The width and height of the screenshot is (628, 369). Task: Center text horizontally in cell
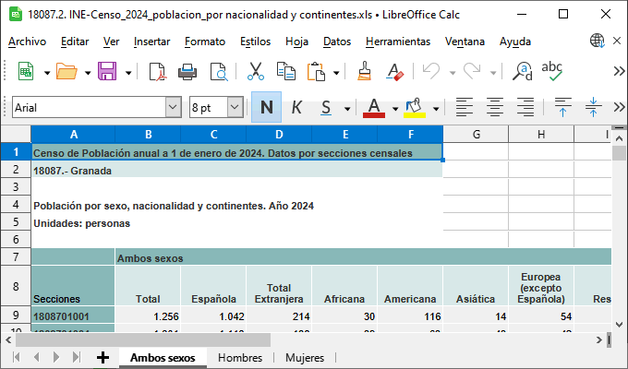pos(495,107)
